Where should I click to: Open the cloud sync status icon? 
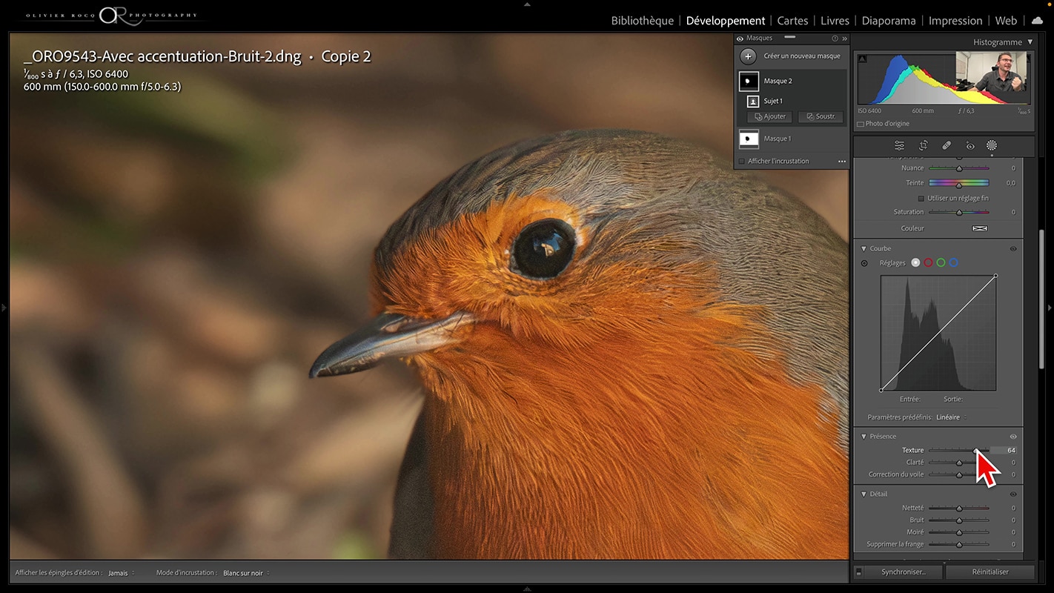pos(1038,21)
